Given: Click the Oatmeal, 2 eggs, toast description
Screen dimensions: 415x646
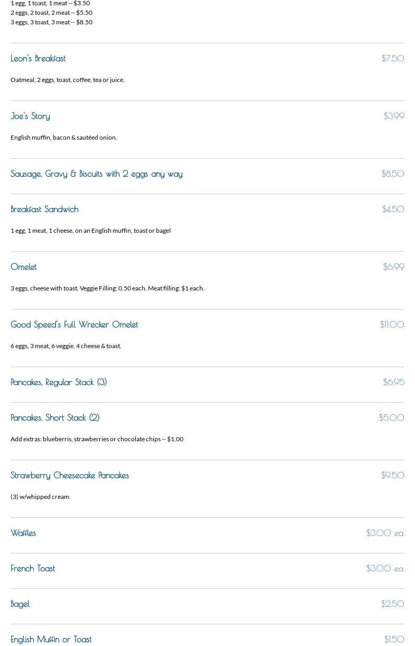Looking at the screenshot, I should [x=67, y=80].
